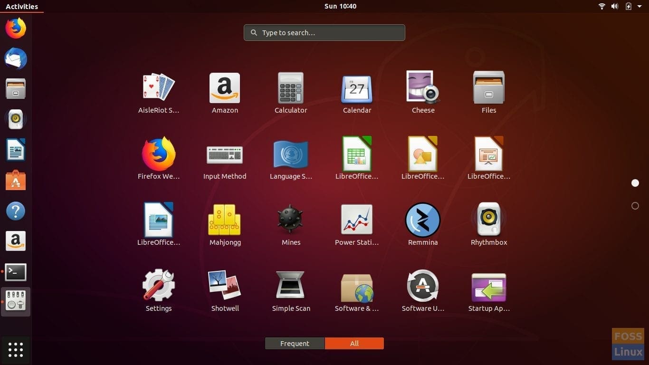The height and width of the screenshot is (365, 649).
Task: Select the first page indicator dot
Action: pyautogui.click(x=635, y=183)
